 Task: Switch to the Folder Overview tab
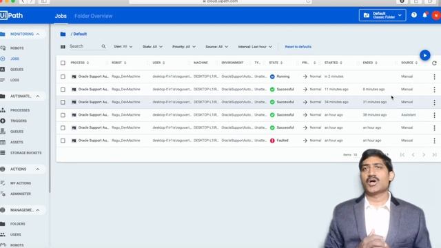[94, 16]
